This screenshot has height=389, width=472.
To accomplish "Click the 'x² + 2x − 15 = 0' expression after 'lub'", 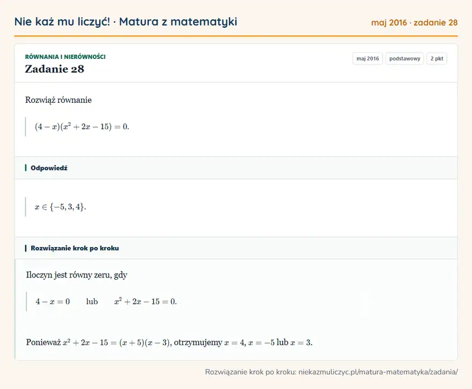I will (145, 301).
